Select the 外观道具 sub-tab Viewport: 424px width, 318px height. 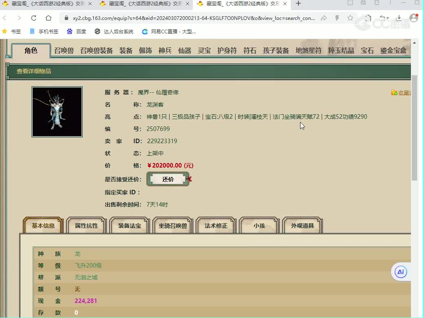click(303, 225)
